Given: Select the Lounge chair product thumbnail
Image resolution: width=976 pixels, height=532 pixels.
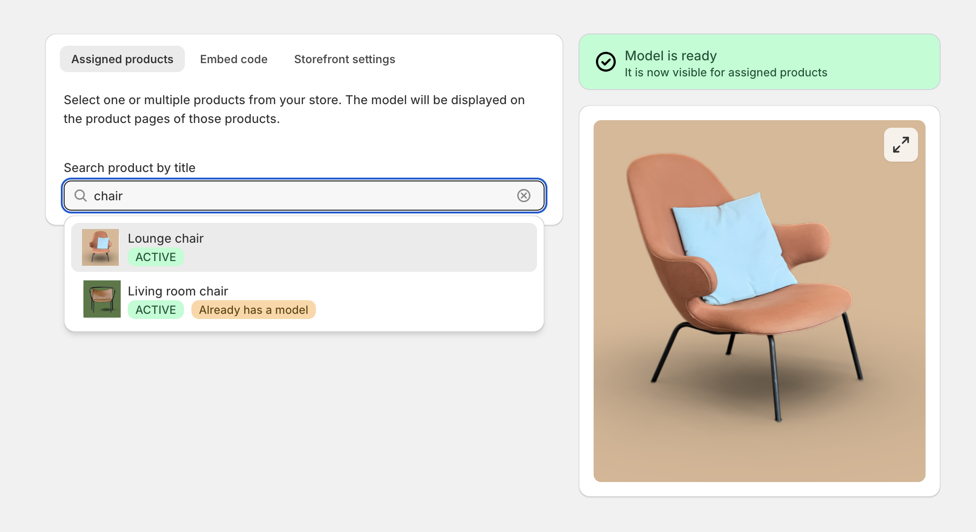Looking at the screenshot, I should [x=101, y=248].
